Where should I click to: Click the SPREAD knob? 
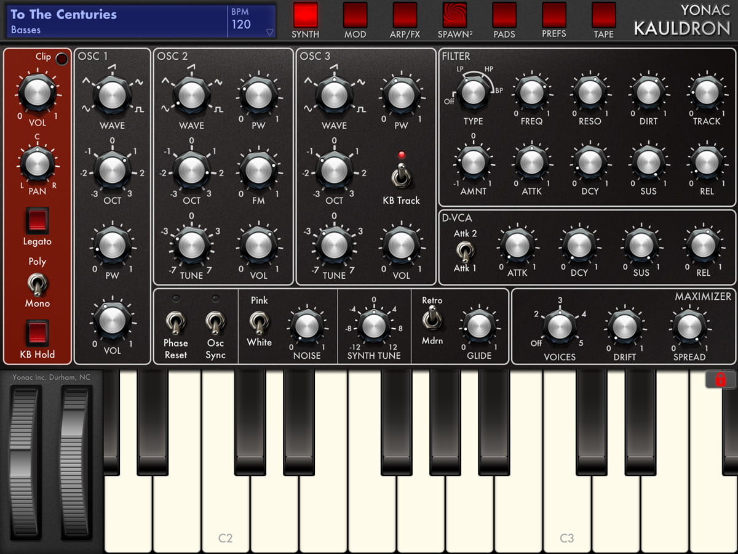pyautogui.click(x=689, y=327)
